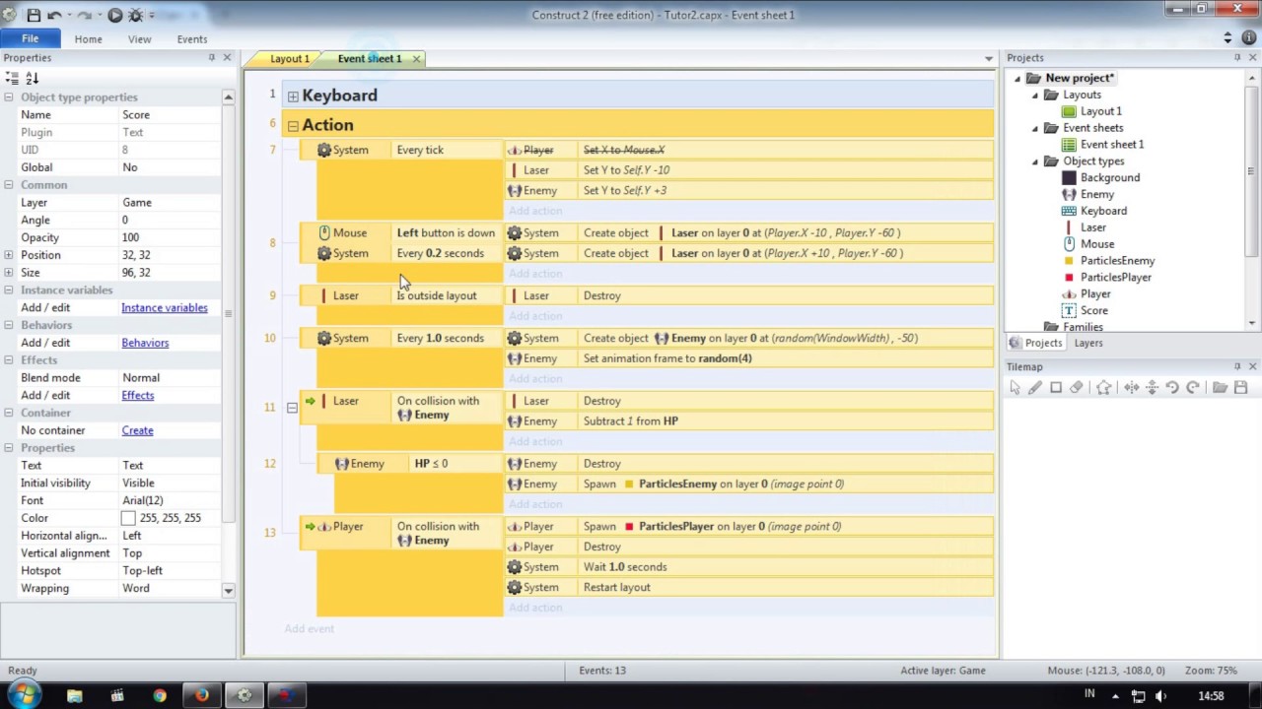Open the Effects link
The height and width of the screenshot is (709, 1262).
point(138,396)
